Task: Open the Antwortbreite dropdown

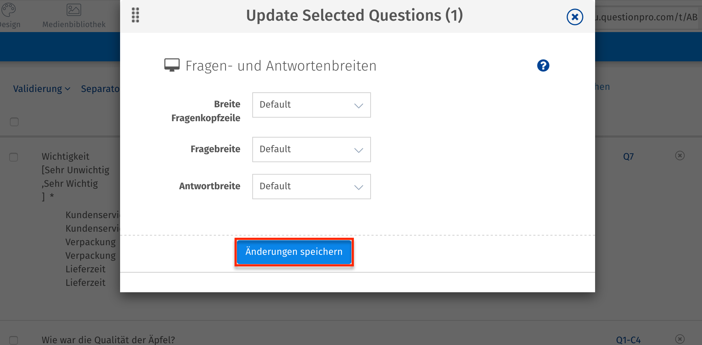Action: click(311, 187)
